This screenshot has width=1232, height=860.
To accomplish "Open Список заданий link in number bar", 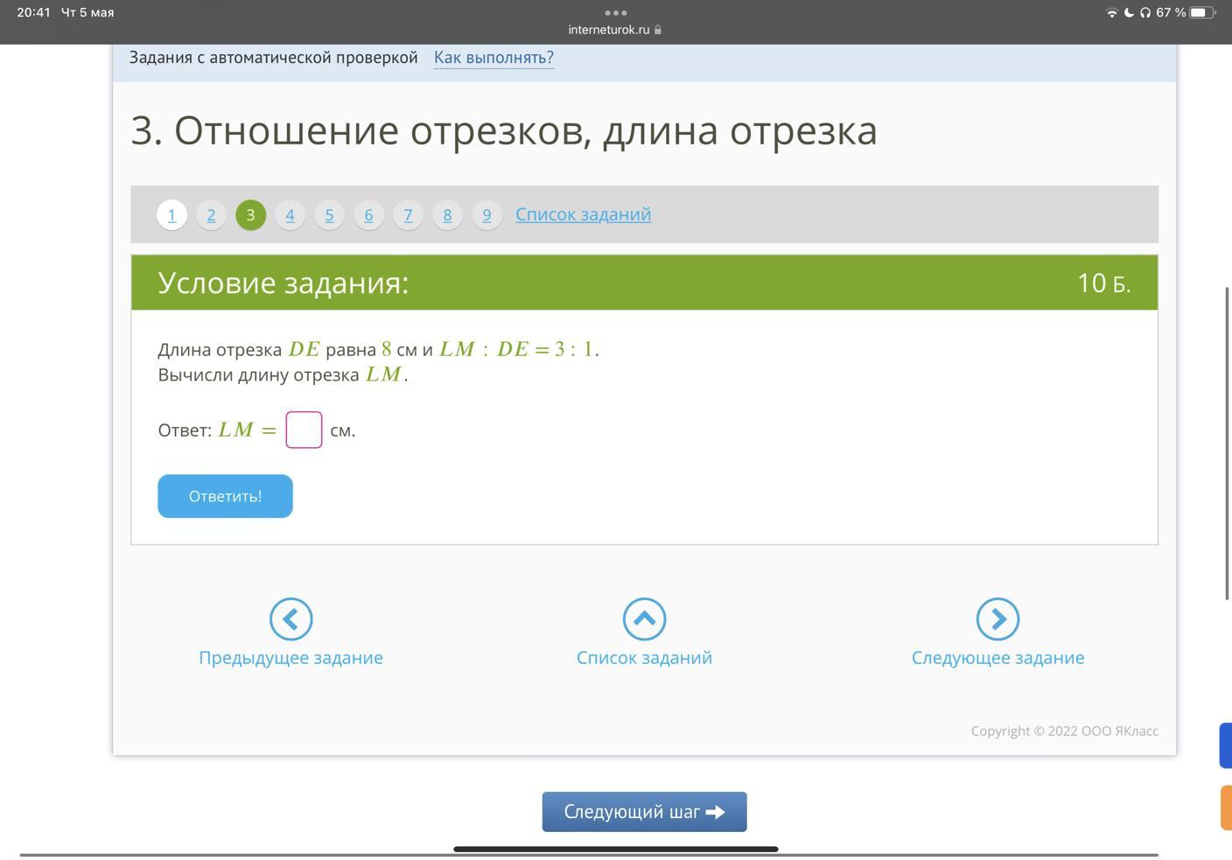I will coord(583,214).
